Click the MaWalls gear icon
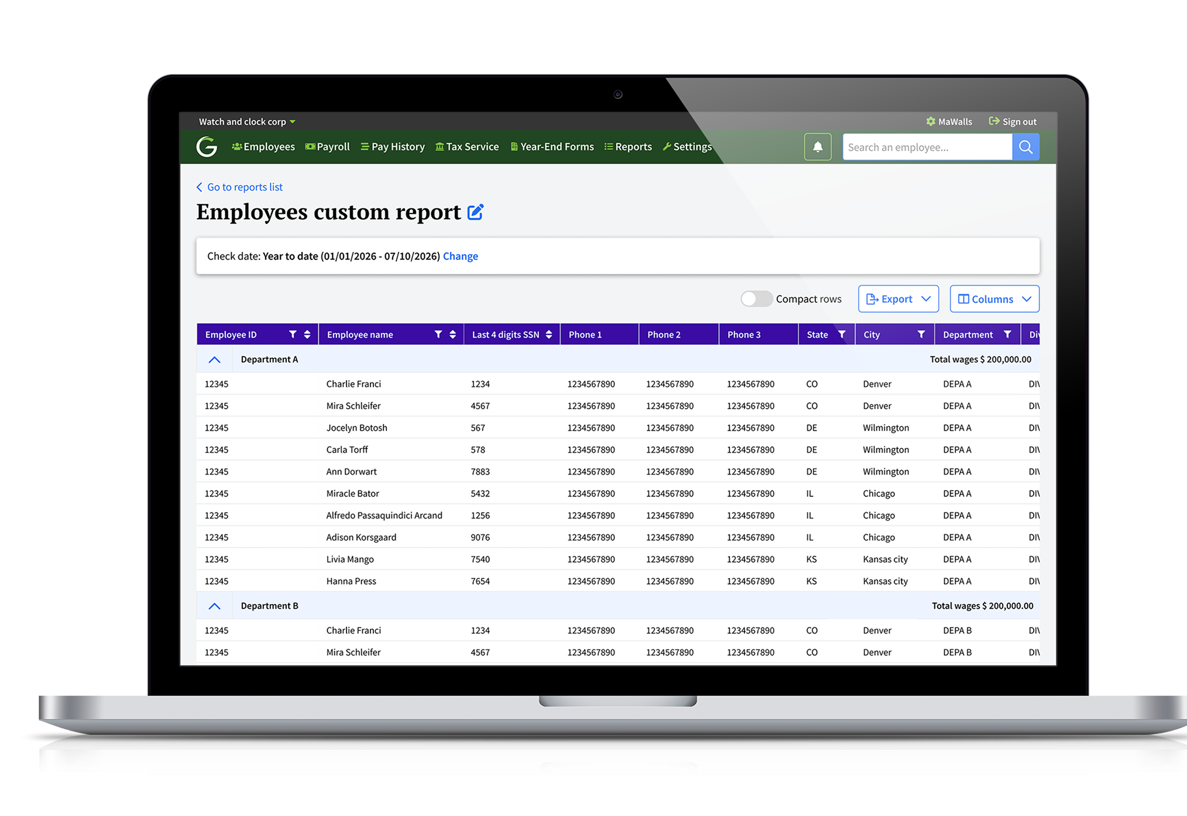The width and height of the screenshot is (1187, 816). 931,121
